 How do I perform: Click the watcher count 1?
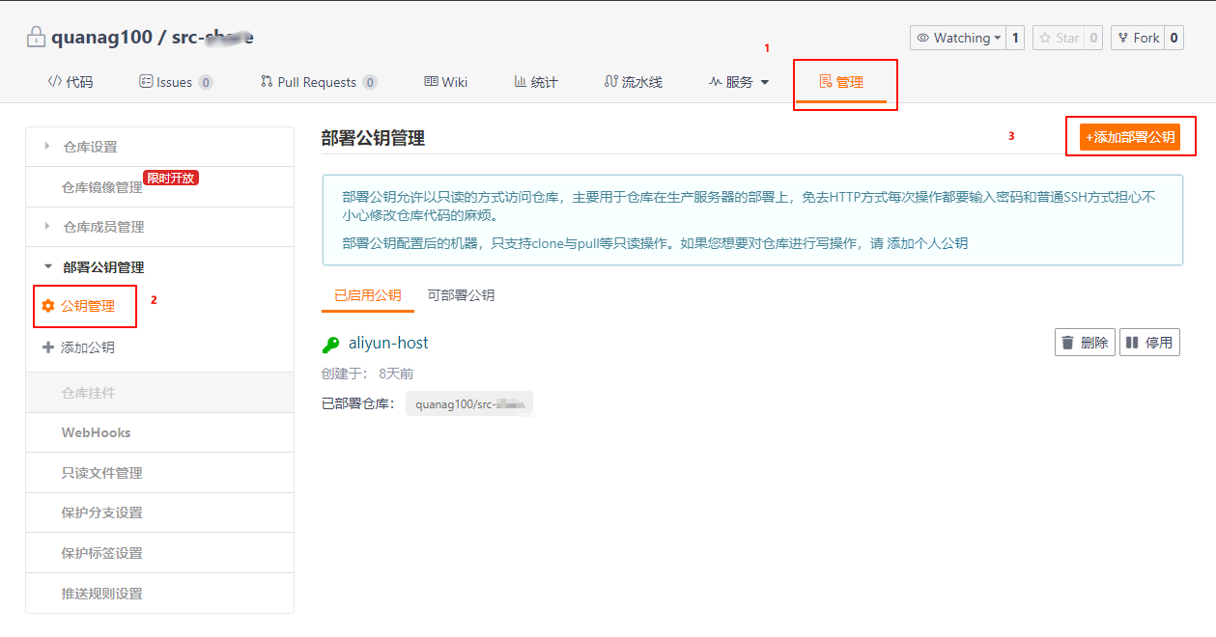click(1015, 38)
